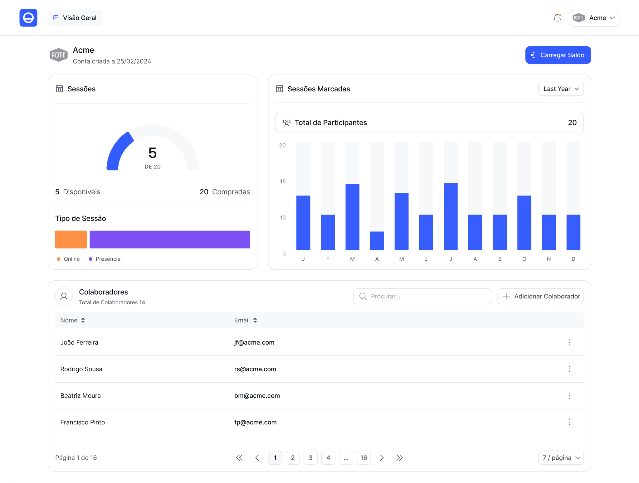The image size is (639, 483).
Task: Go to page 16
Action: (364, 458)
